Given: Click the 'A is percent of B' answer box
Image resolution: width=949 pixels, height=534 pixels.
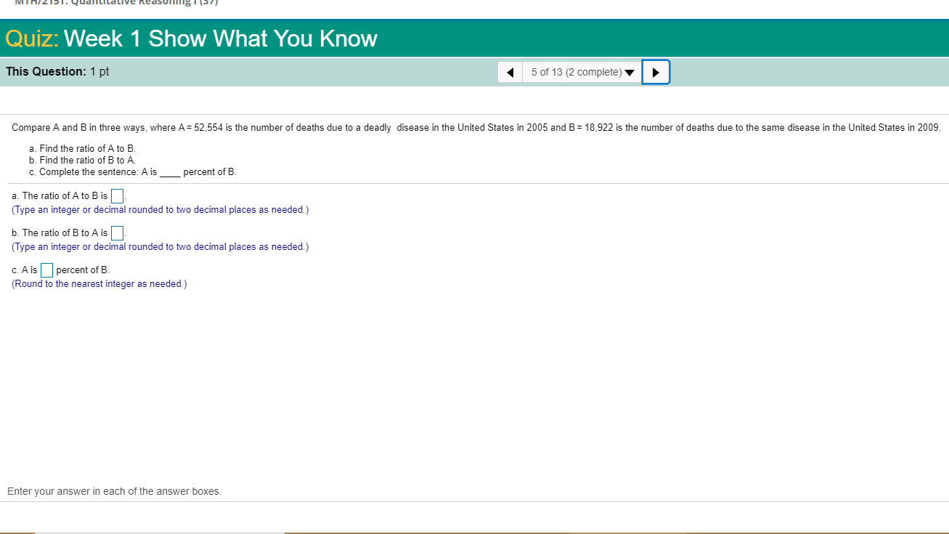Looking at the screenshot, I should (x=46, y=270).
